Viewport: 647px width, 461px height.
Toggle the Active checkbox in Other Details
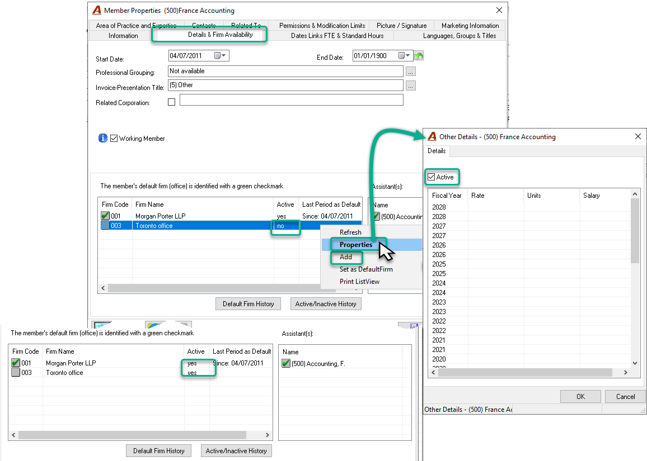click(431, 177)
